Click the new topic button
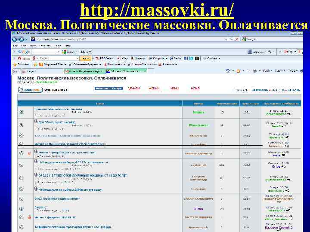The height and width of the screenshot is (232, 310). (30, 90)
